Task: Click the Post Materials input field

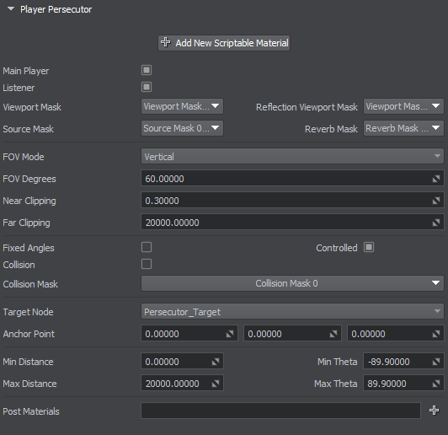Action: tap(281, 411)
